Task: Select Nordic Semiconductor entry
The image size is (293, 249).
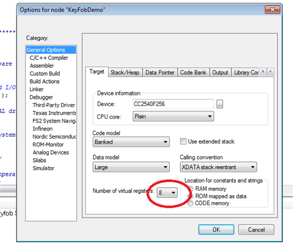Action: 54,136
